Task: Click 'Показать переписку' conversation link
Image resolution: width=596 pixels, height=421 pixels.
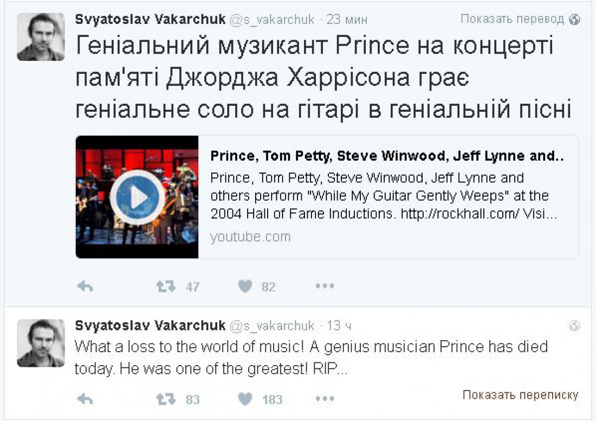Action: click(x=520, y=395)
